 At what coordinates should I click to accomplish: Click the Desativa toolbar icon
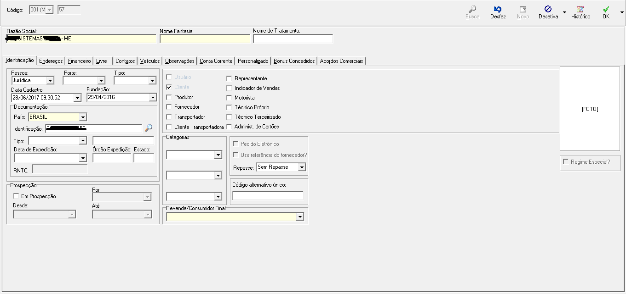[x=548, y=10]
